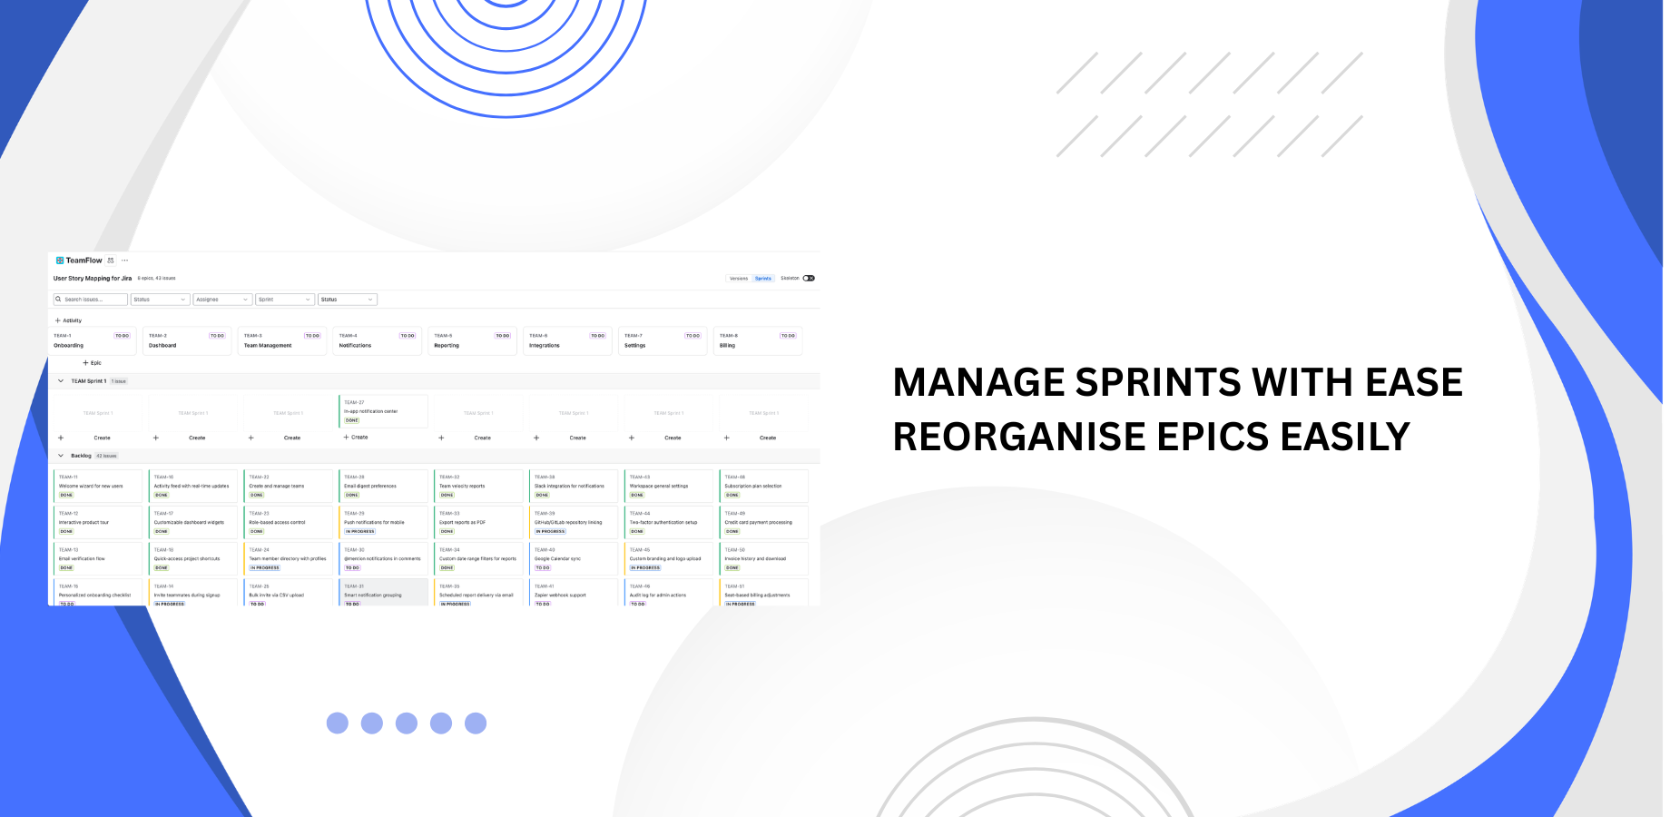Screen dimensions: 1670x817
Task: Open TEAM-27 In-app notification center card
Action: point(383,411)
